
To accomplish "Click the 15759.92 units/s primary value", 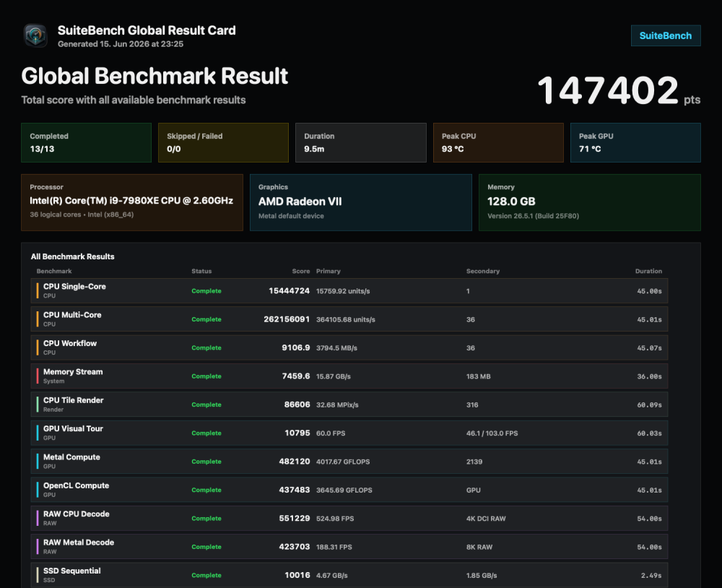I will (x=343, y=291).
